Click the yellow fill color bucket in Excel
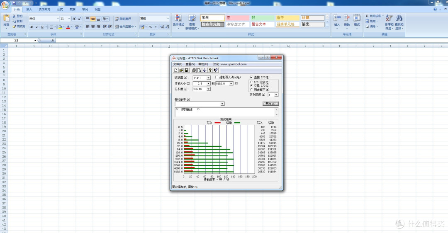 60,27
